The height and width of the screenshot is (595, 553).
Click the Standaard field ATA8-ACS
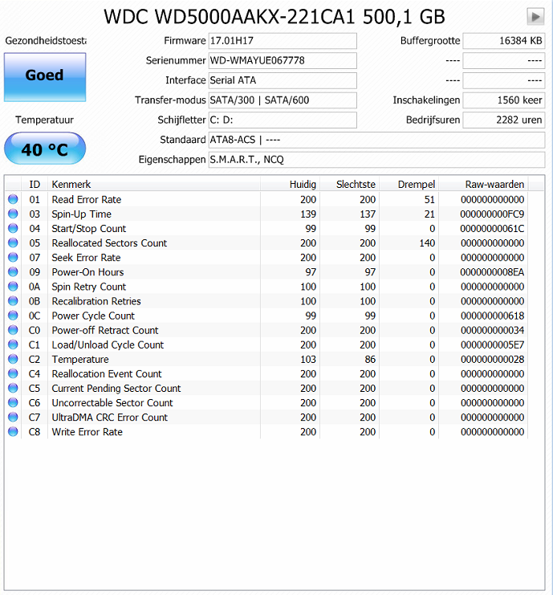(376, 140)
